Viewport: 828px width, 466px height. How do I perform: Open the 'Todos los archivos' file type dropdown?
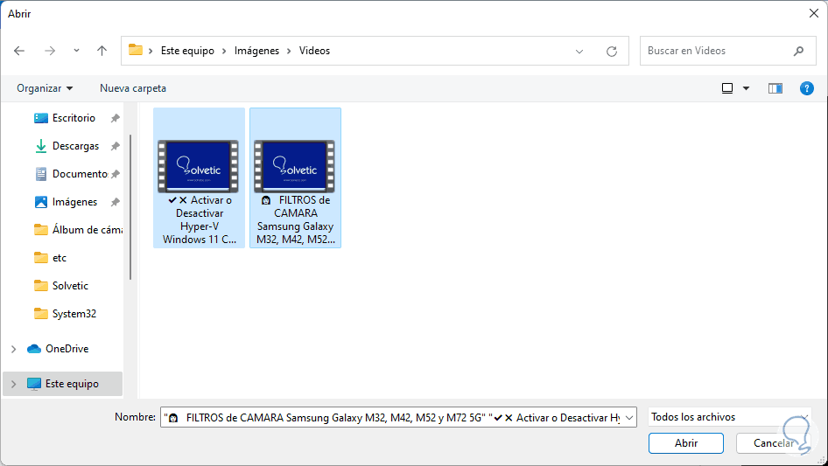(x=729, y=417)
